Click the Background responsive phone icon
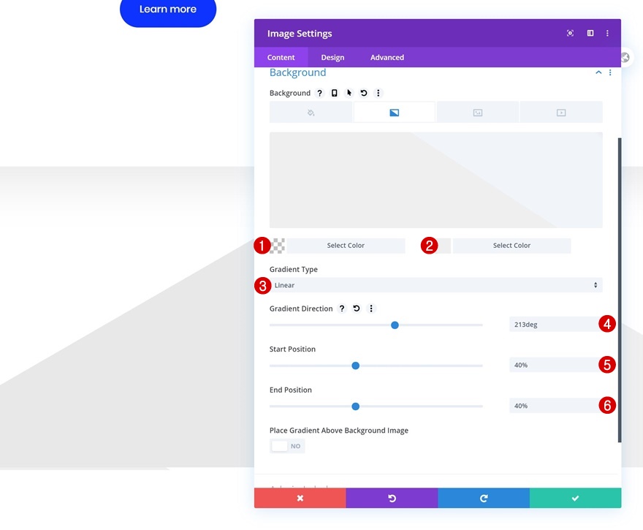 coord(334,93)
